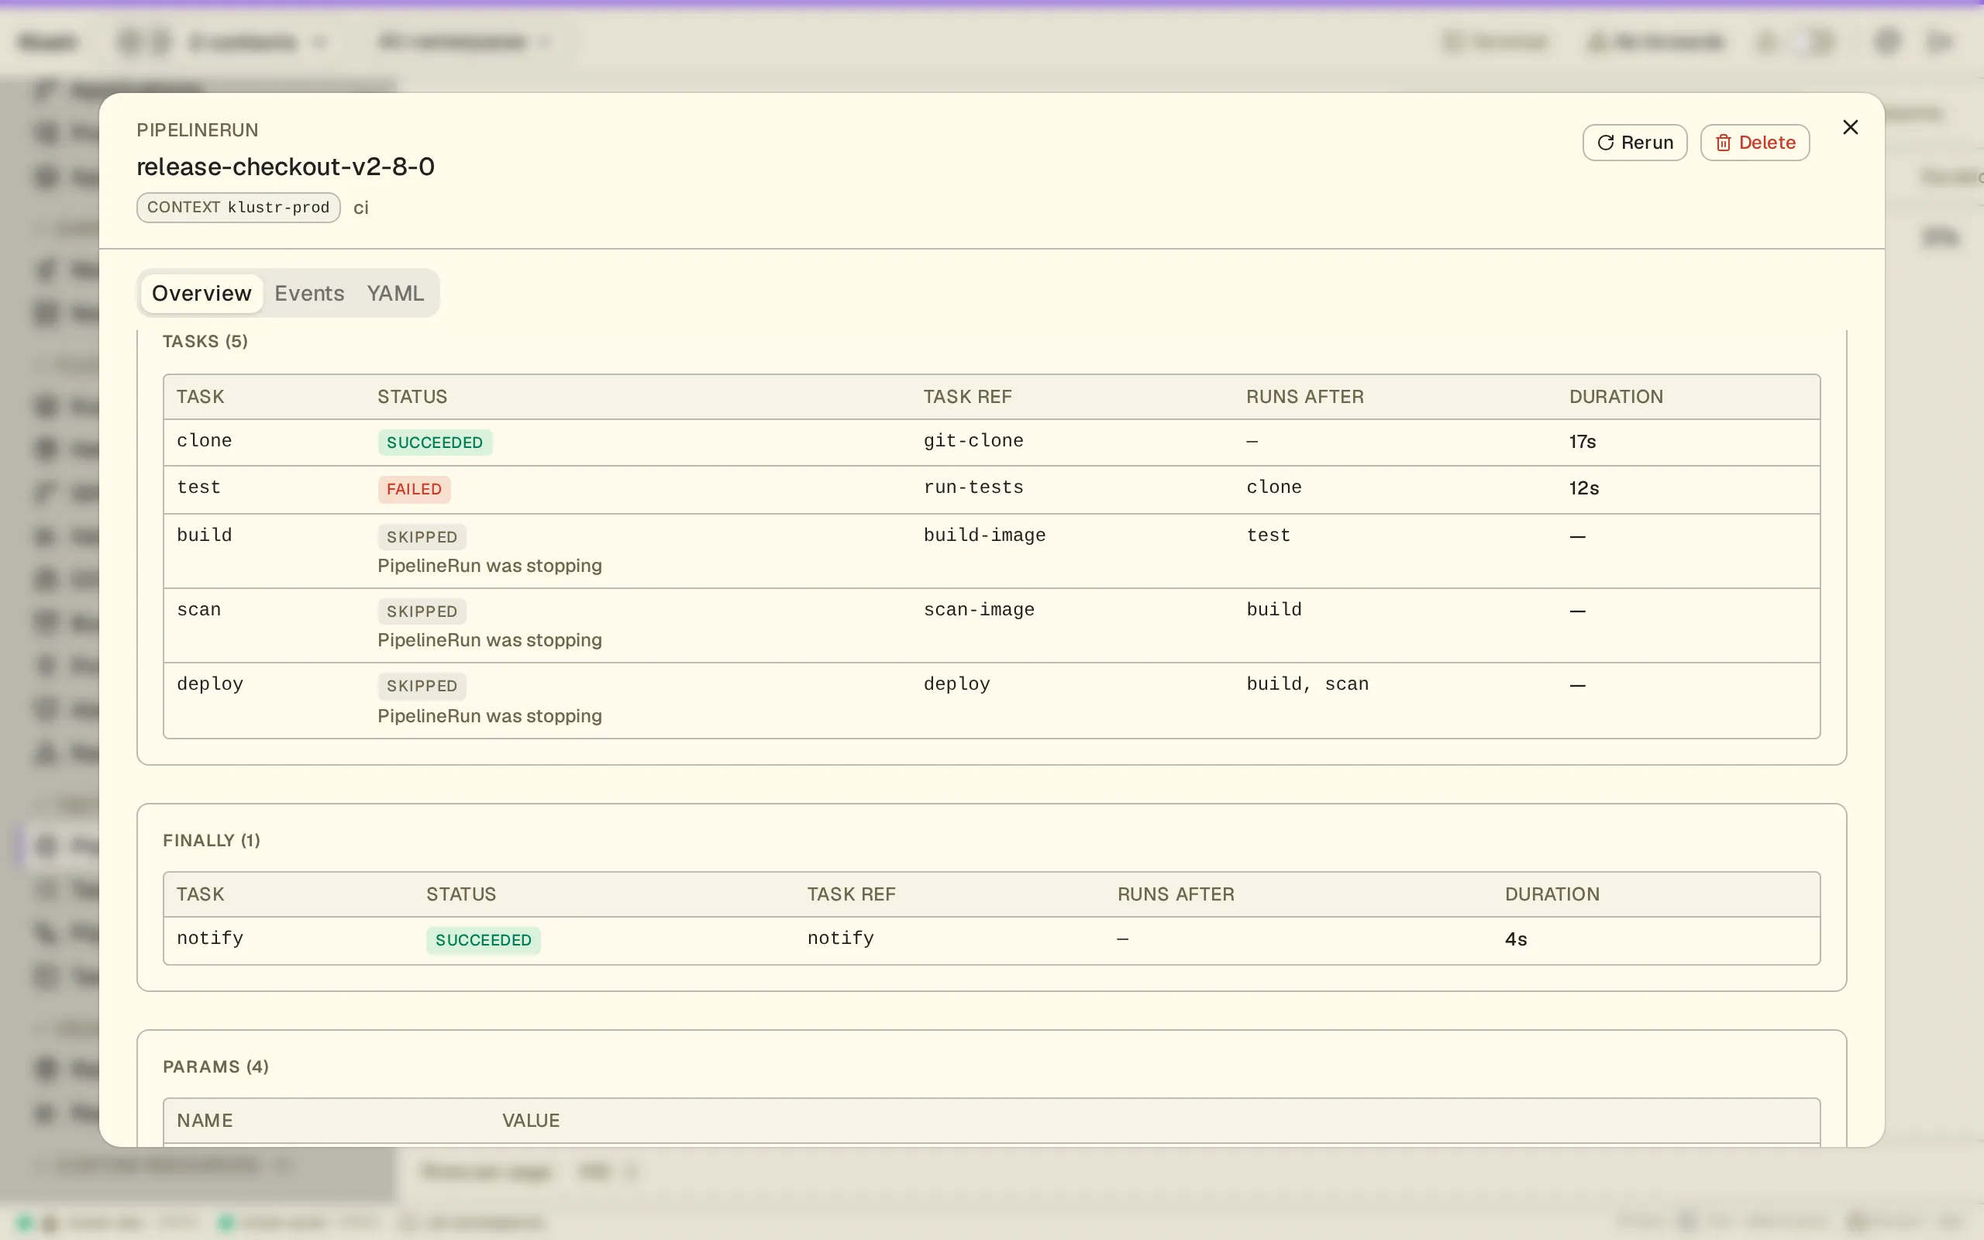Click 'build, scan' runs-after cell
Viewport: 1984px width, 1240px height.
pos(1307,685)
